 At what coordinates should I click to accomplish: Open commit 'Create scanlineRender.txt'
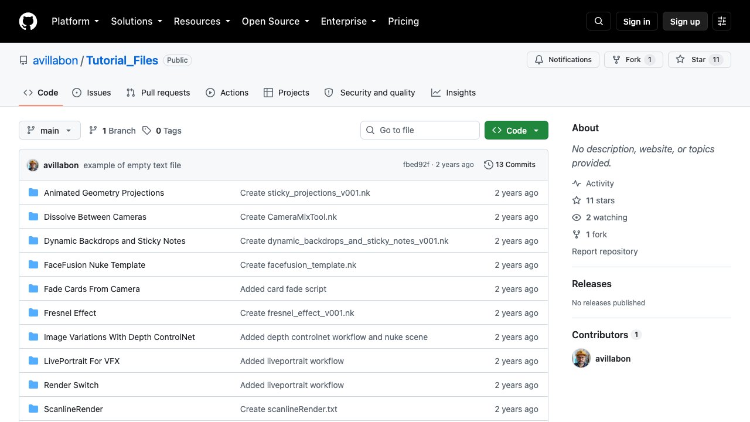click(x=289, y=409)
